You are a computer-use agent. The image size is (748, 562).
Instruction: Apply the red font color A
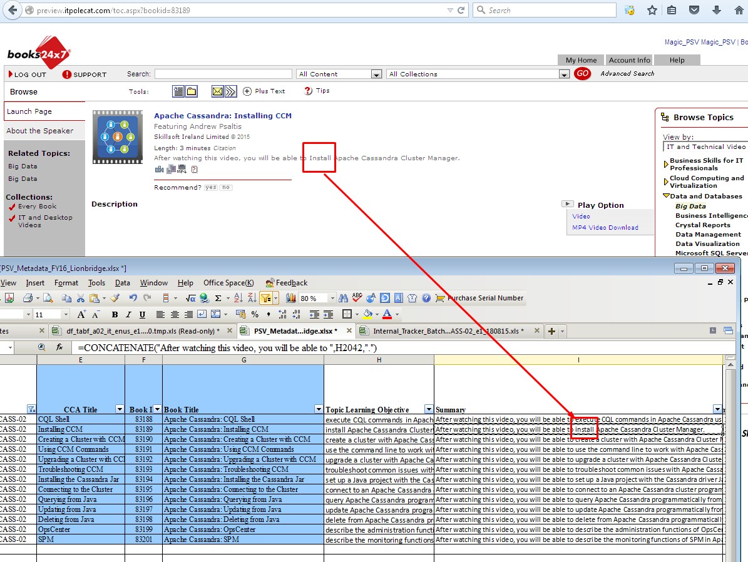tap(387, 314)
